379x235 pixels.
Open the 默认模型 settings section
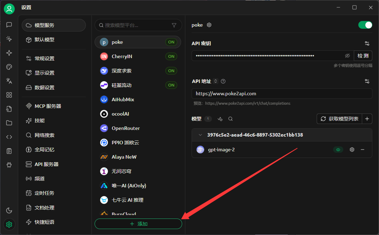click(54, 40)
